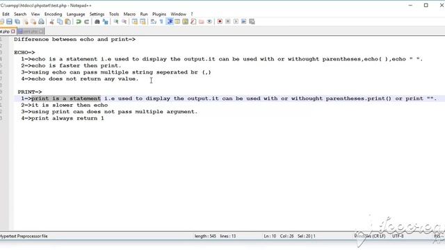Screen dimensions: 445x250
Task: Click the green Undo arrow
Action: [79, 22]
